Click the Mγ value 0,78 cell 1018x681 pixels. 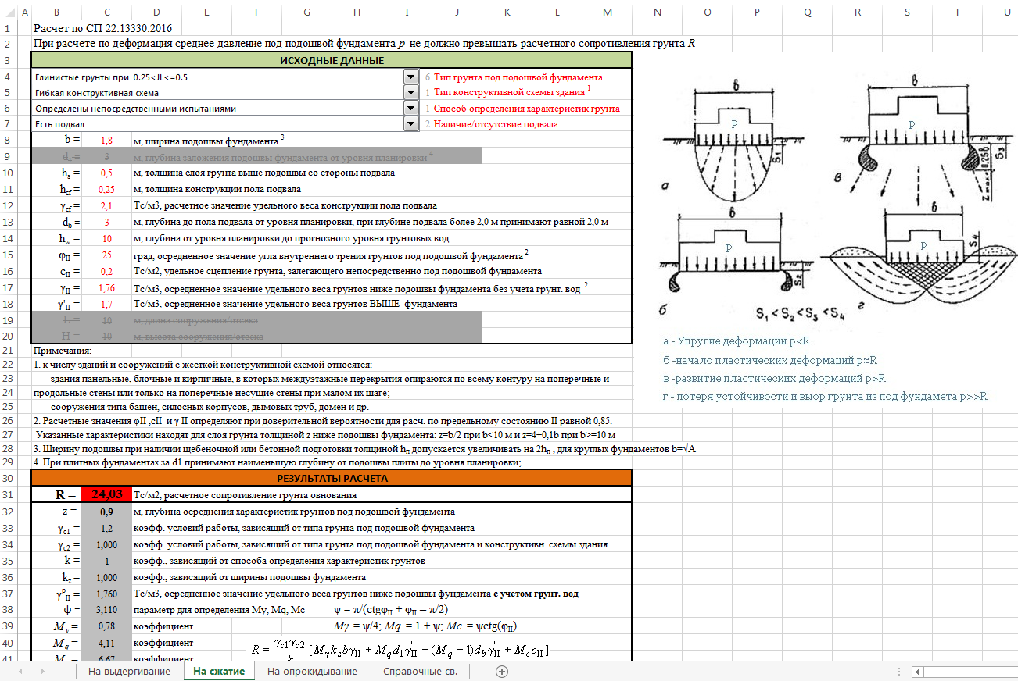point(106,626)
